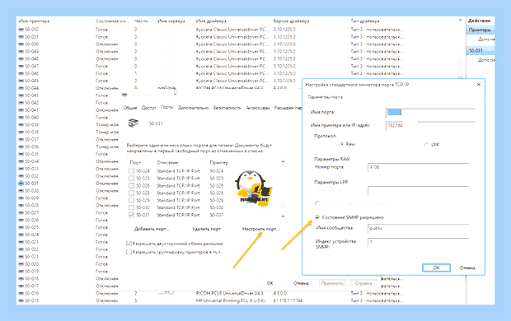This screenshot has width=511, height=321.
Task: Select the printer icon for 50-047 in main list
Action: (x=21, y=66)
